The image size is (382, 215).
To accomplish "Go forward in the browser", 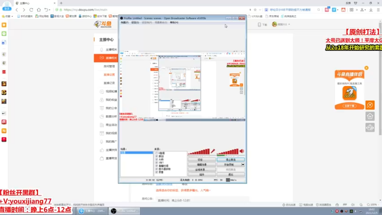I will coord(23,10).
